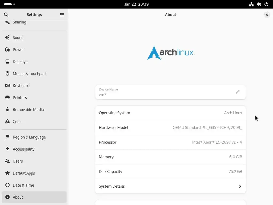
Task: Click the Settings title in sidebar header
Action: (34, 15)
